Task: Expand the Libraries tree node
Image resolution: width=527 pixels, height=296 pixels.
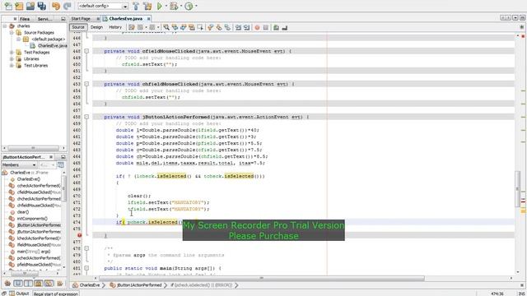Action: pos(12,58)
